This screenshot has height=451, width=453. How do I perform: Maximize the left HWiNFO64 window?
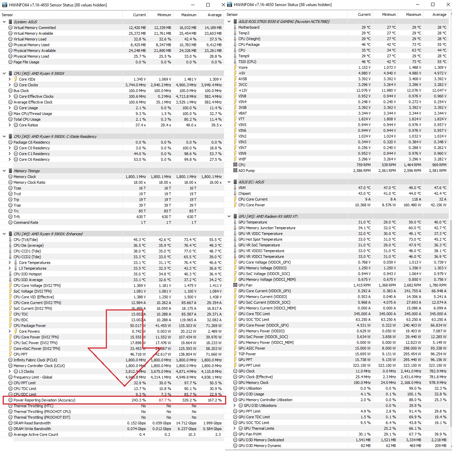pos(208,5)
